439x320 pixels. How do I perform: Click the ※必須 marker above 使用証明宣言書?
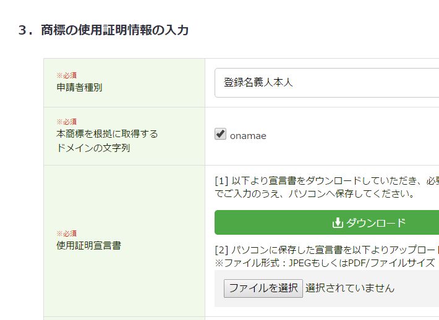pos(67,234)
